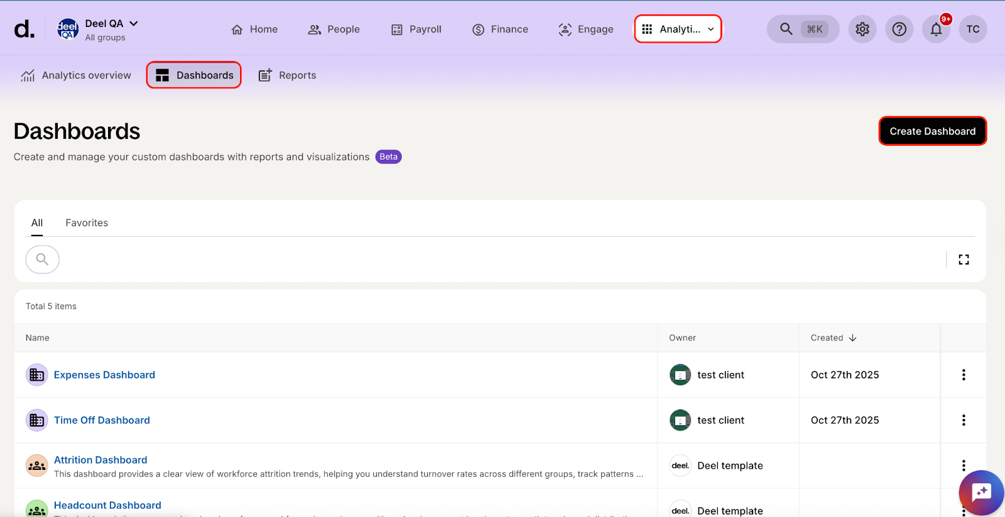1005x517 pixels.
Task: Click the Deel logo
Action: [x=24, y=29]
